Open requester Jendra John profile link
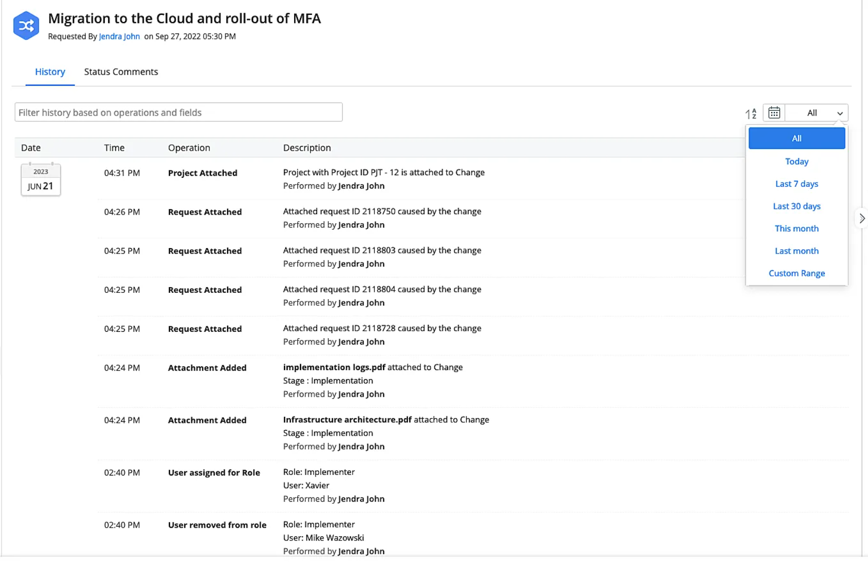The height and width of the screenshot is (565, 868). [x=119, y=36]
